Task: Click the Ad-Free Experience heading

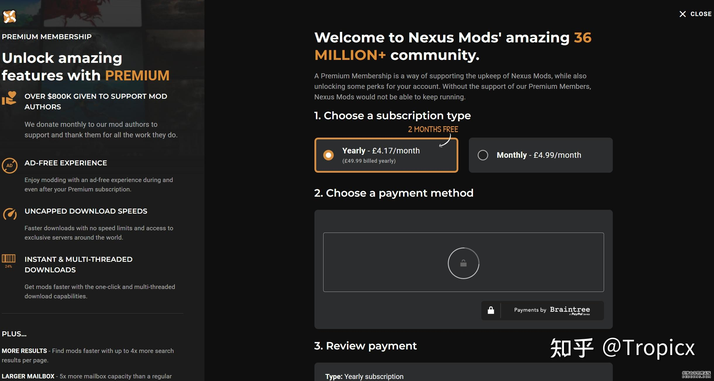Action: click(x=66, y=163)
